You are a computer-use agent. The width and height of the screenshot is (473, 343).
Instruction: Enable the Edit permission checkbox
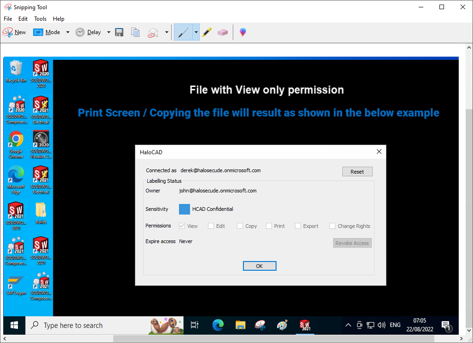[x=211, y=226]
